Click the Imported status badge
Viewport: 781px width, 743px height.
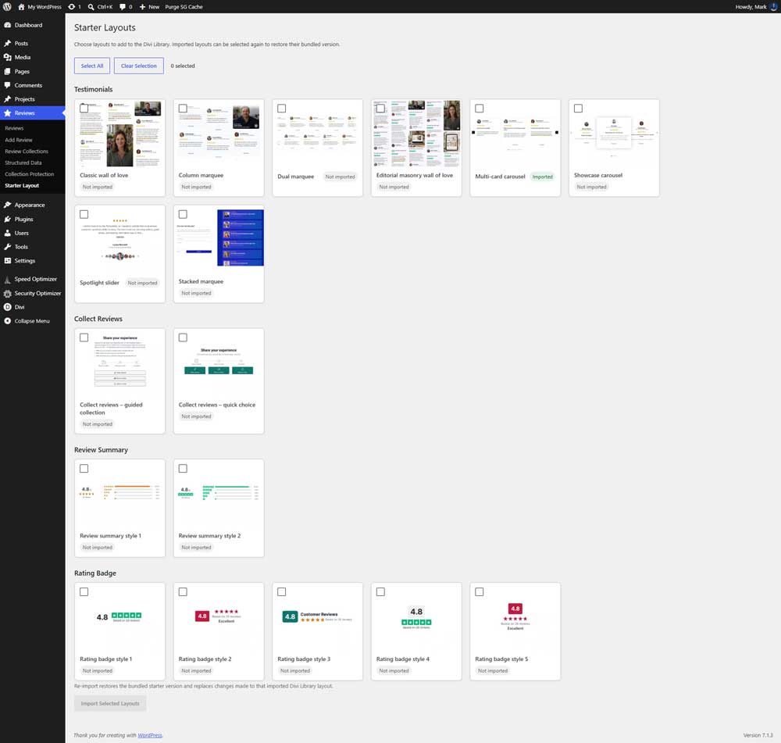click(x=543, y=177)
